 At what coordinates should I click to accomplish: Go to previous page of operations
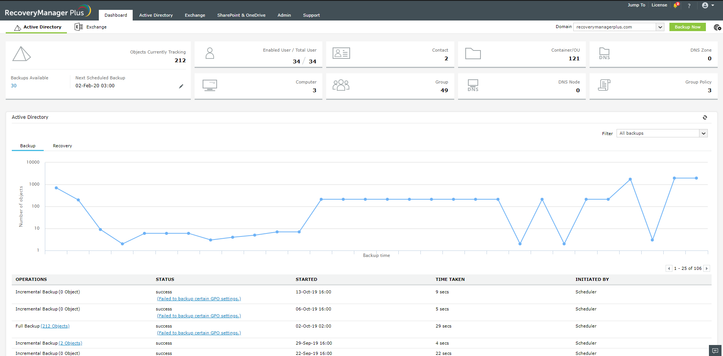[669, 268]
